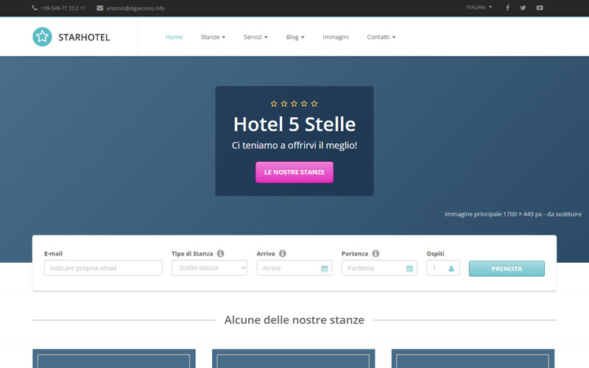Viewport: 589px width, 368px height.
Task: Click the envelope email icon
Action: point(100,8)
